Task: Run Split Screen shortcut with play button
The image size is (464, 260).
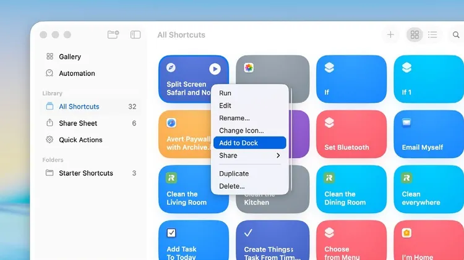Action: (215, 69)
